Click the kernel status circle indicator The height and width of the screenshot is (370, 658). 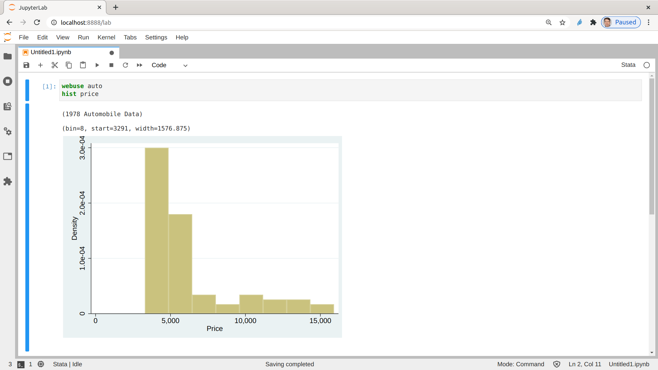pos(647,65)
